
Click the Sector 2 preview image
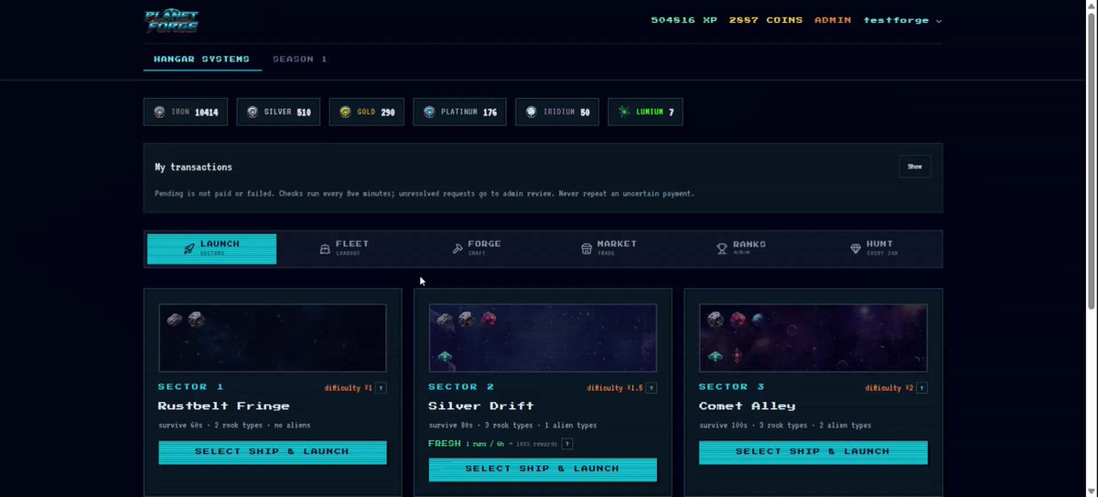pyautogui.click(x=543, y=338)
